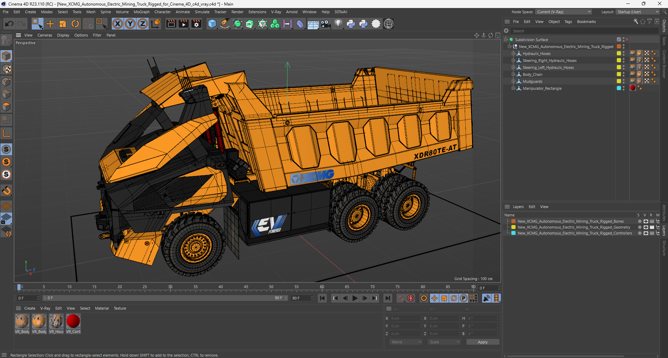Open the Layout Startup dropdown

tap(638, 12)
